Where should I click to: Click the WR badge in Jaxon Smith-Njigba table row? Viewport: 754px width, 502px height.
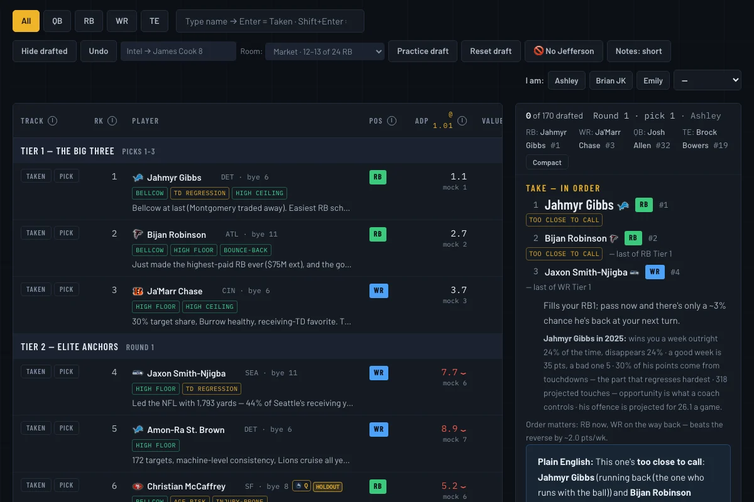379,373
